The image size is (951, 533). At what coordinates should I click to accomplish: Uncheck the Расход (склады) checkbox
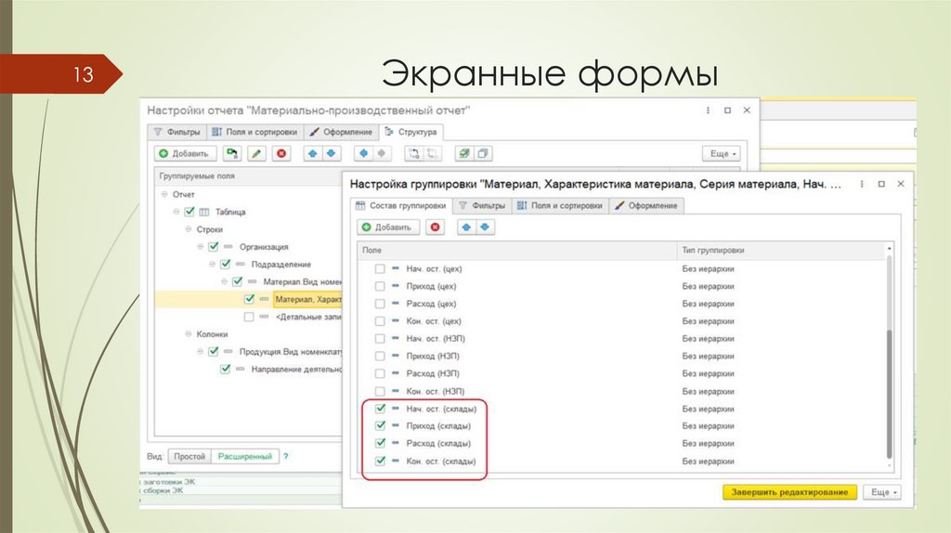(x=380, y=443)
